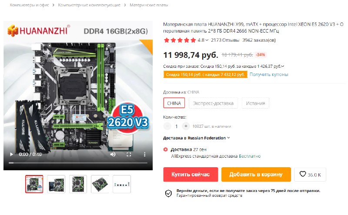Open Компьютеры и офис breadcrumb
The image size is (348, 215).
click(x=29, y=5)
